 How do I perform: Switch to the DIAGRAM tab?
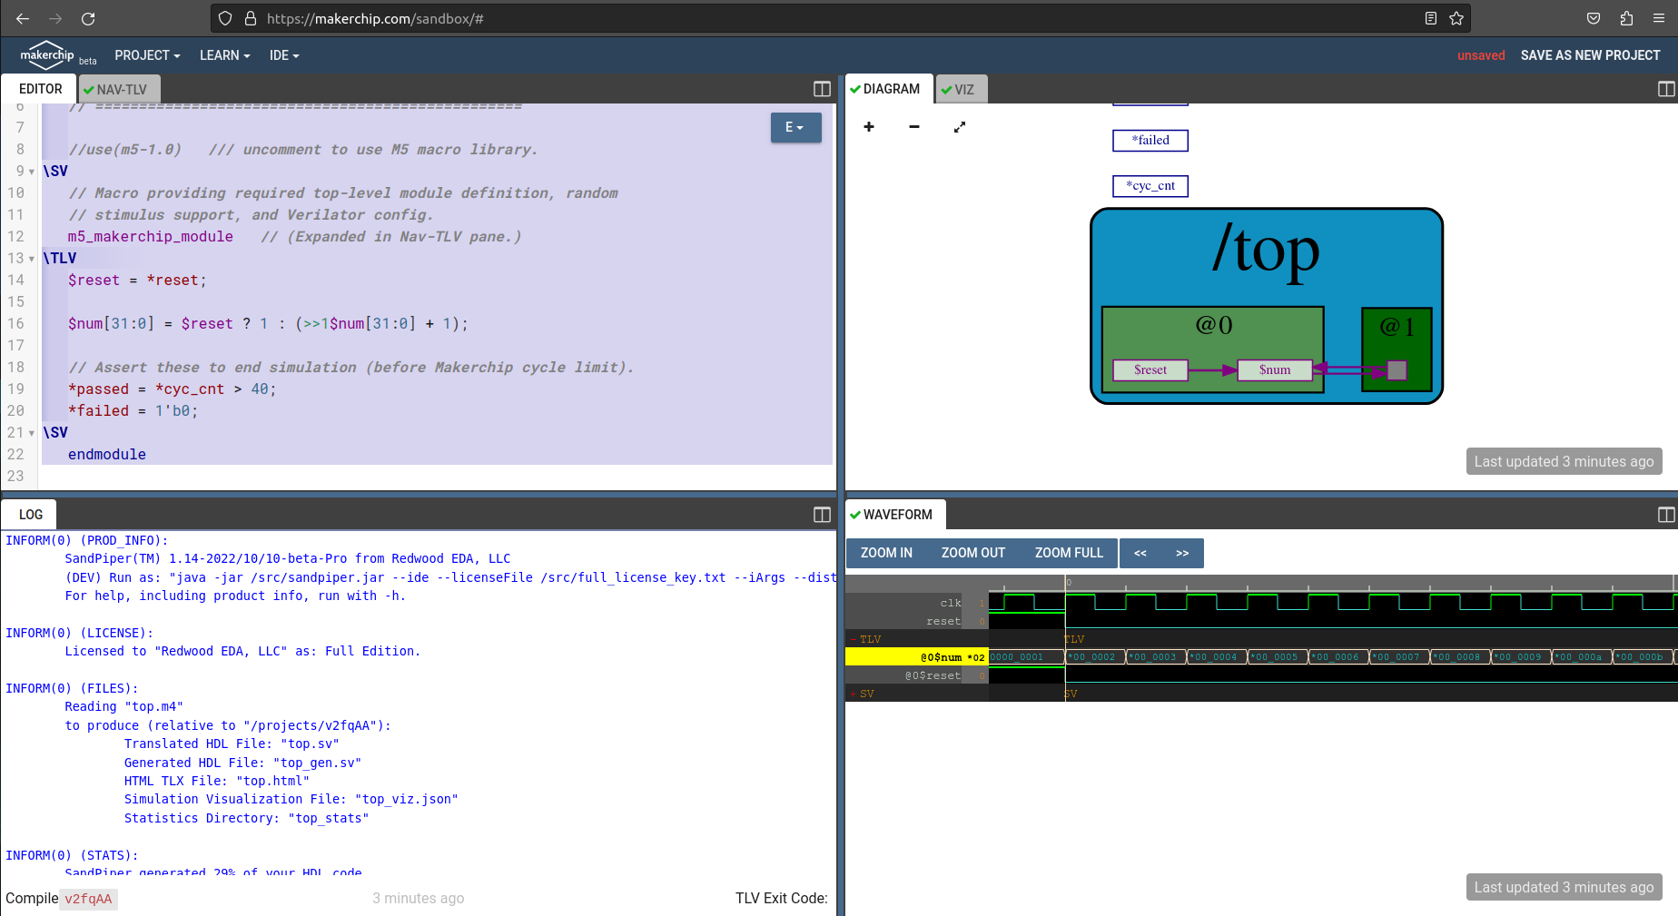point(890,89)
